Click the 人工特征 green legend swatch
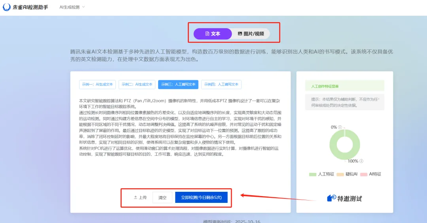Screen dimensions: 427x223 [x=313, y=174]
